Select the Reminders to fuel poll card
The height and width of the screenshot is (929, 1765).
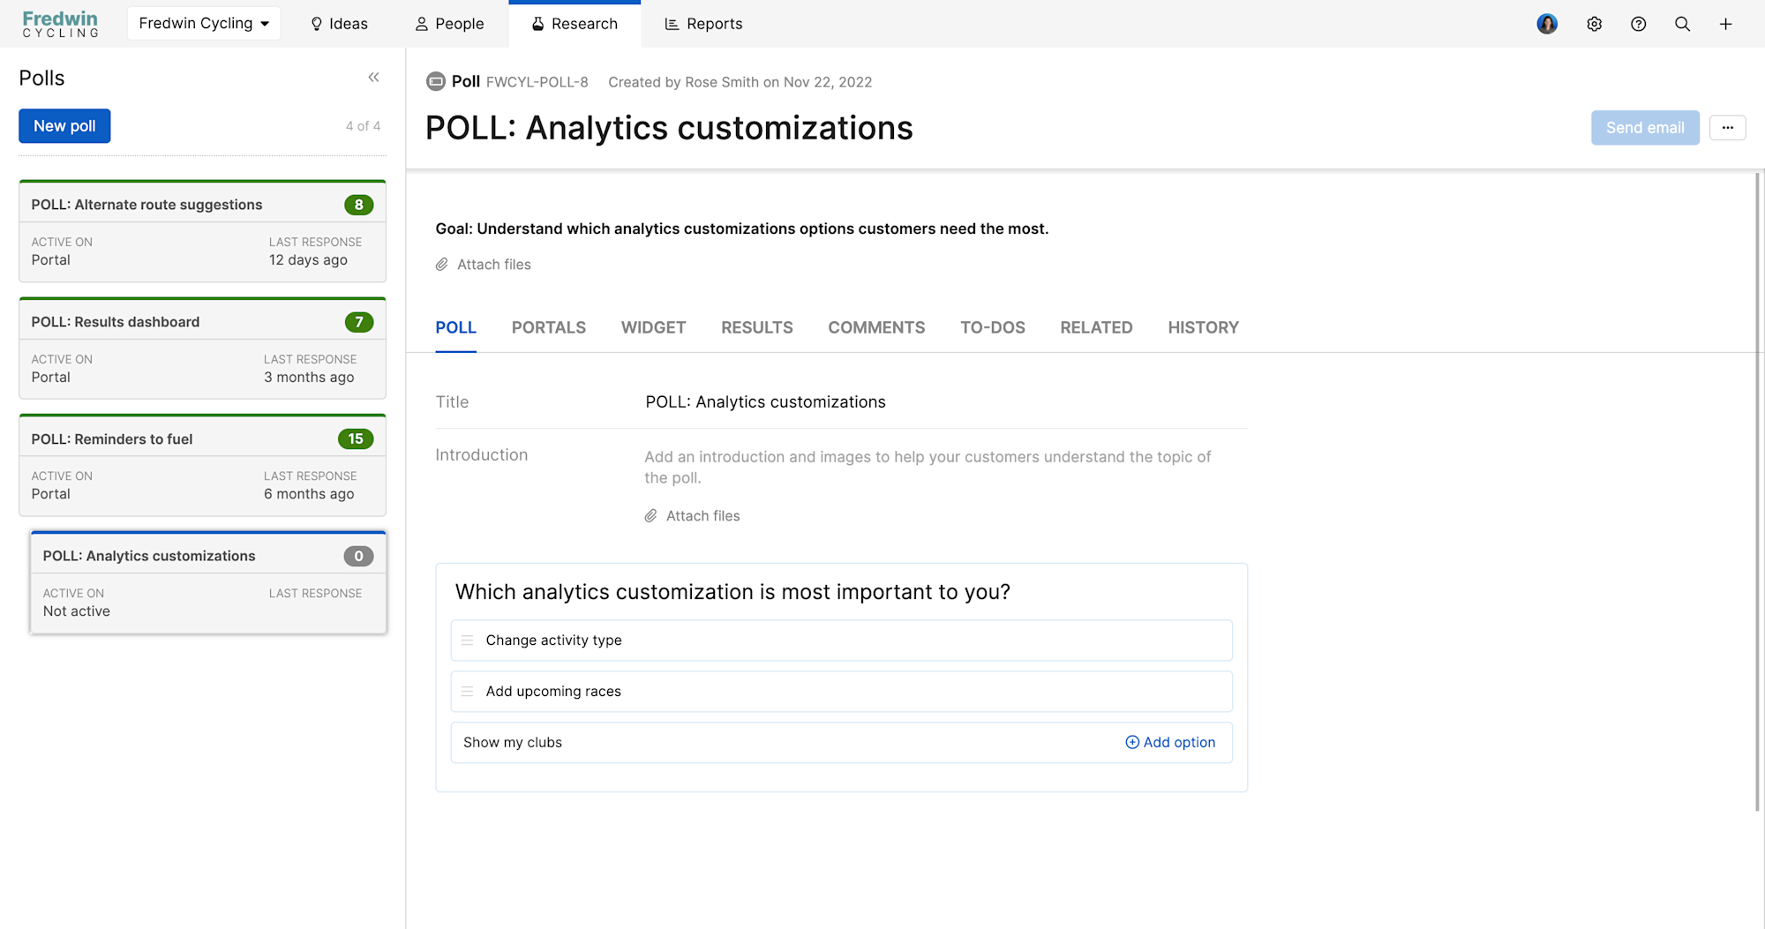tap(202, 465)
